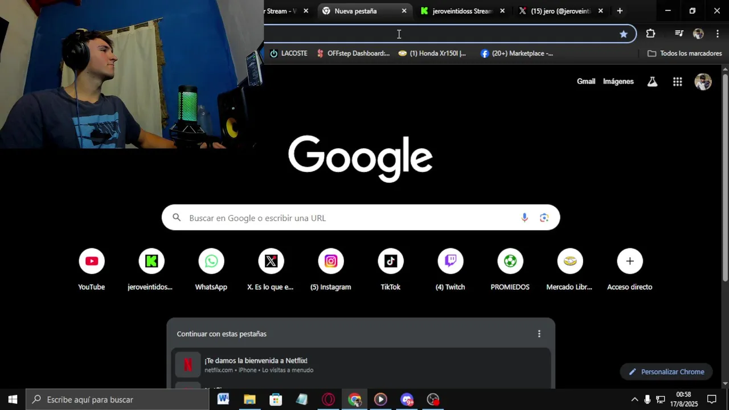Click Personalizar Chrome button
The image size is (729, 410).
click(666, 372)
